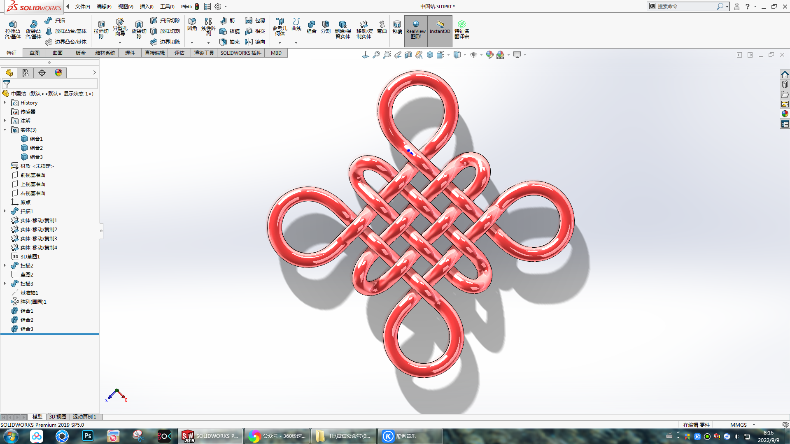
Task: Click the 线性阵列 linear pattern tool
Action: 209,27
